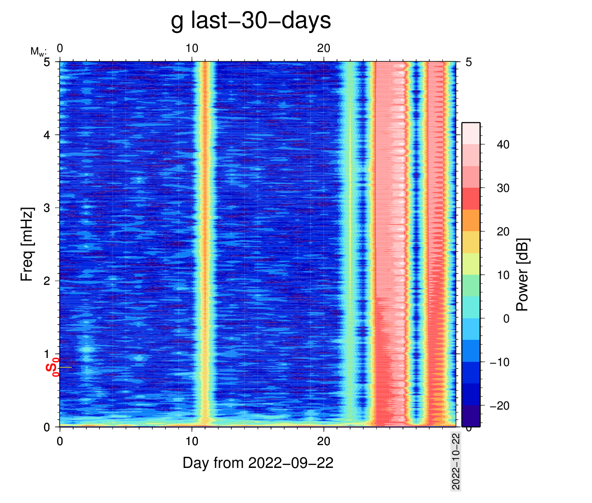The width and height of the screenshot is (592, 503).
Task: Click the 'Day from 2022-09-22' axis label
Action: [x=258, y=463]
